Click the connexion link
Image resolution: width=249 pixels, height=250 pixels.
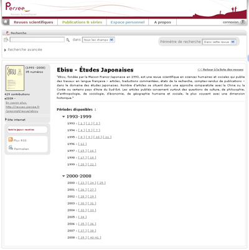point(230,22)
